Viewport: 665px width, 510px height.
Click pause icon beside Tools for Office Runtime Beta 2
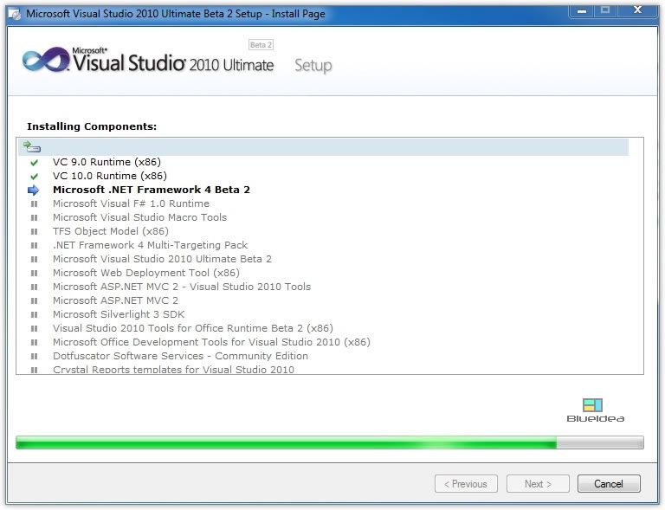35,328
